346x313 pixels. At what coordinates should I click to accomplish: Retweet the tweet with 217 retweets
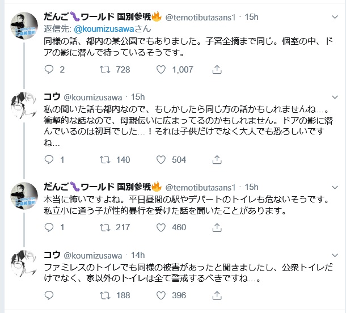click(x=105, y=227)
